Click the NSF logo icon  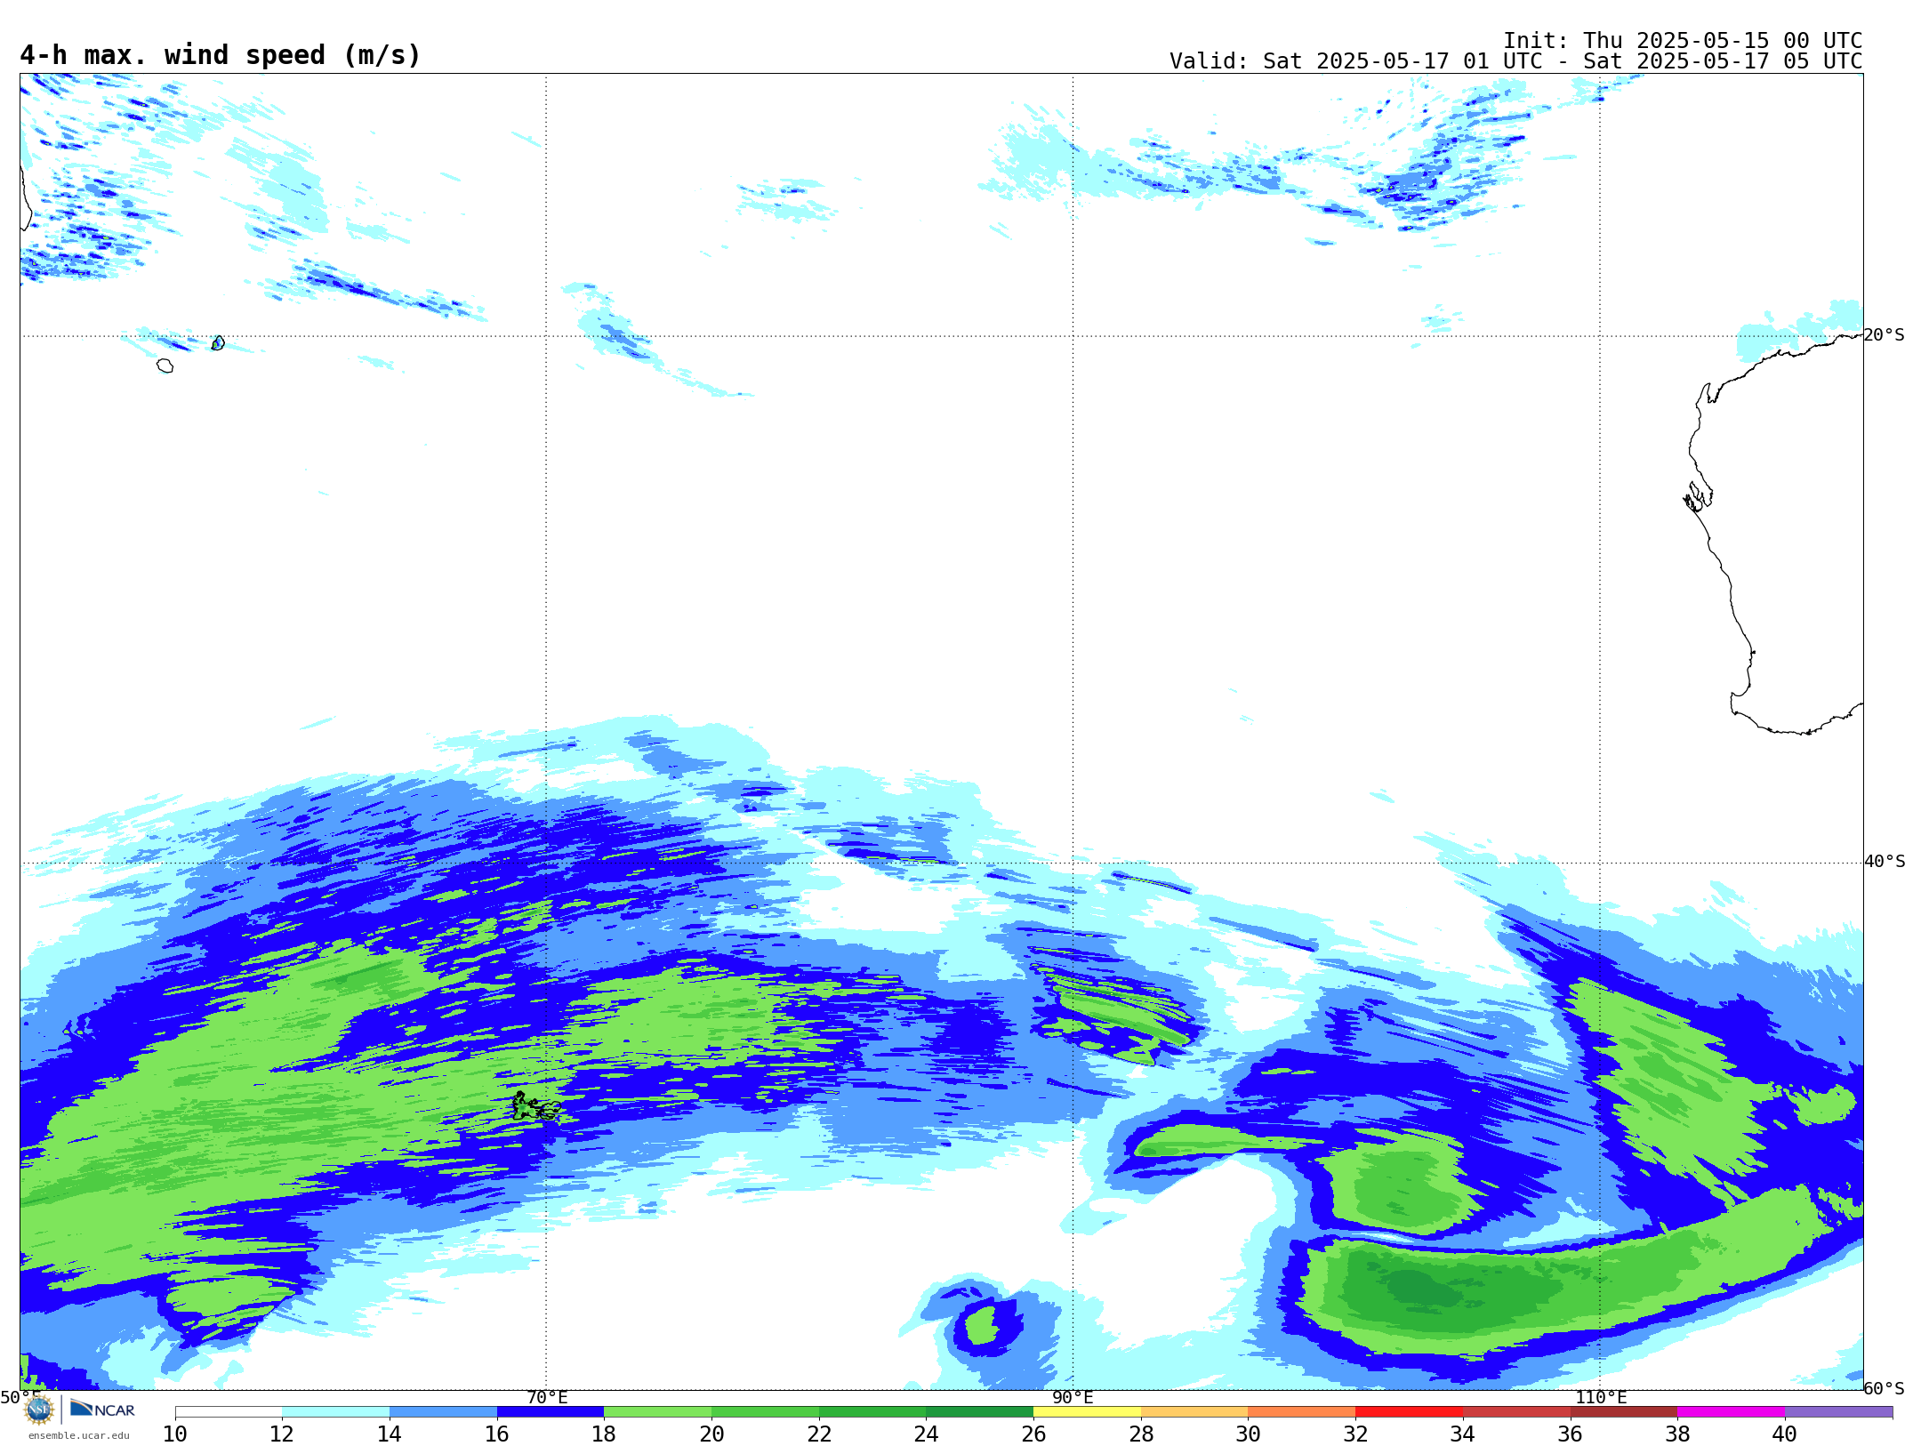click(x=39, y=1410)
